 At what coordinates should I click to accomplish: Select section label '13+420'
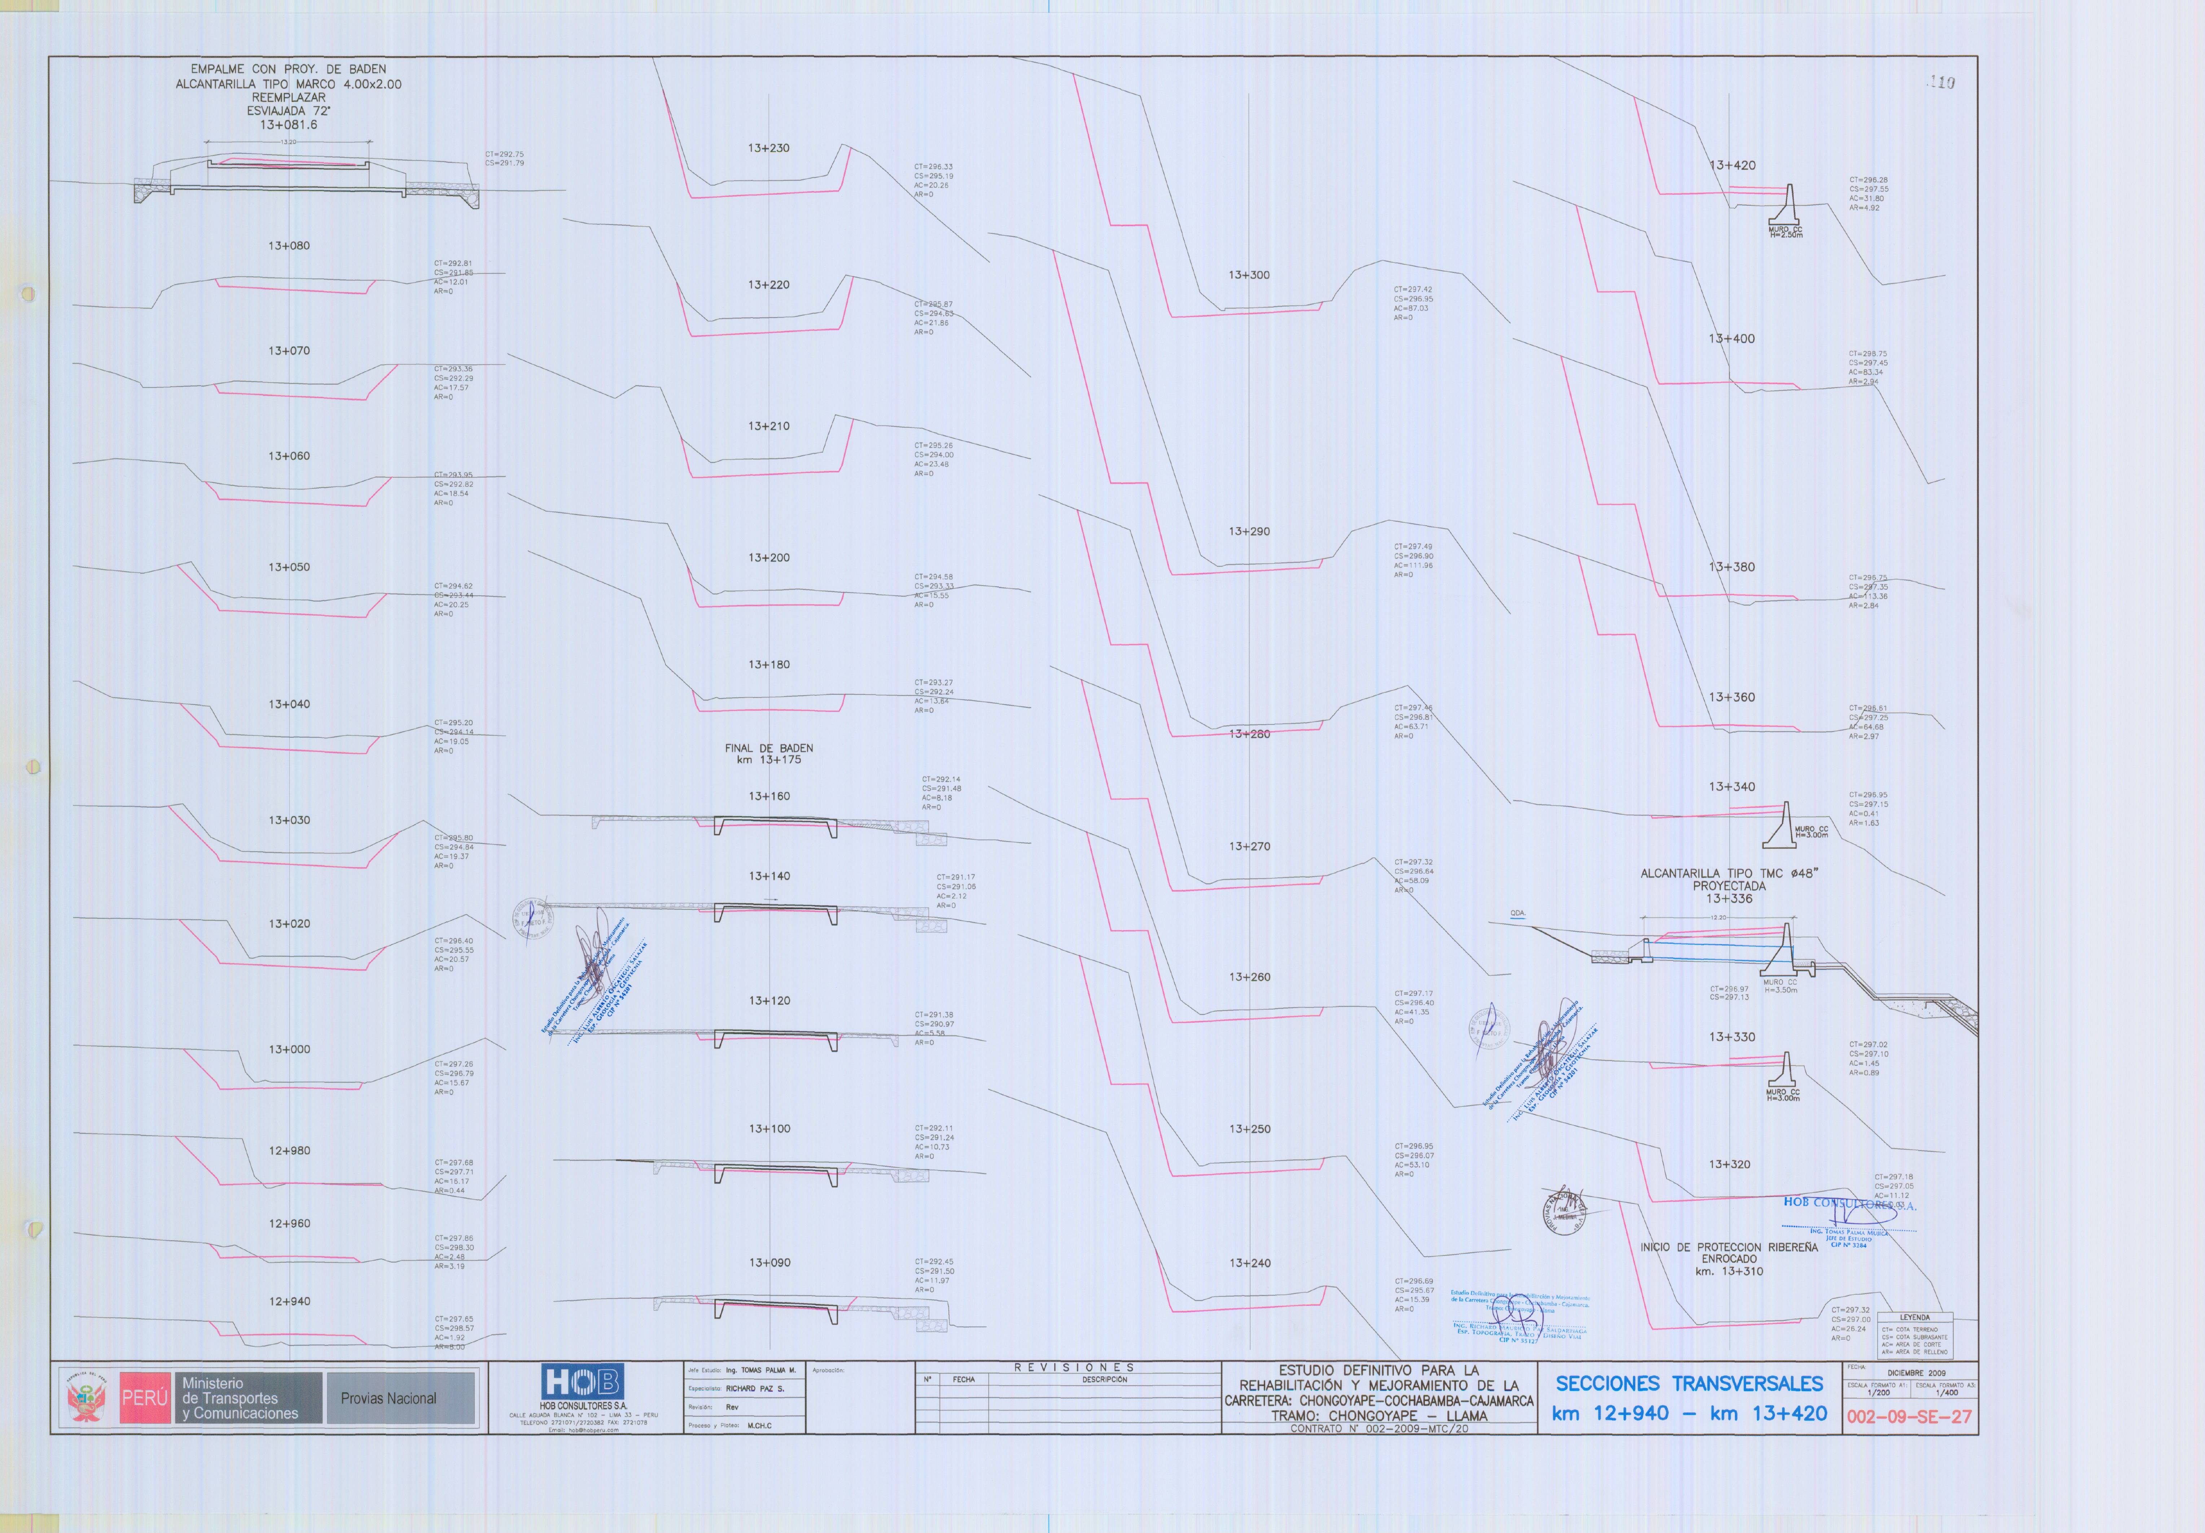coord(1732,165)
